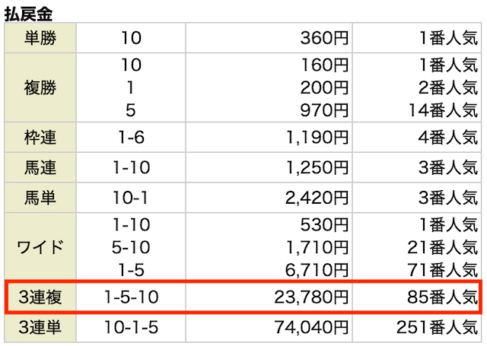487x346 pixels.
Task: Click the 360円 payout value
Action: (324, 38)
